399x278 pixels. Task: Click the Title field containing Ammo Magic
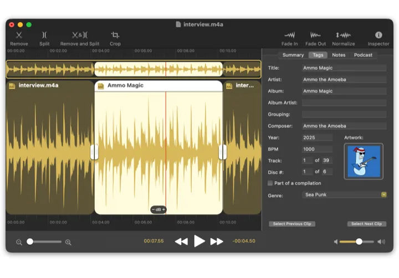[x=344, y=68]
